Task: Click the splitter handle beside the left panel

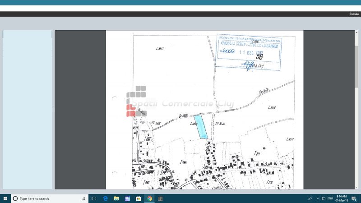Action: [x=53, y=110]
